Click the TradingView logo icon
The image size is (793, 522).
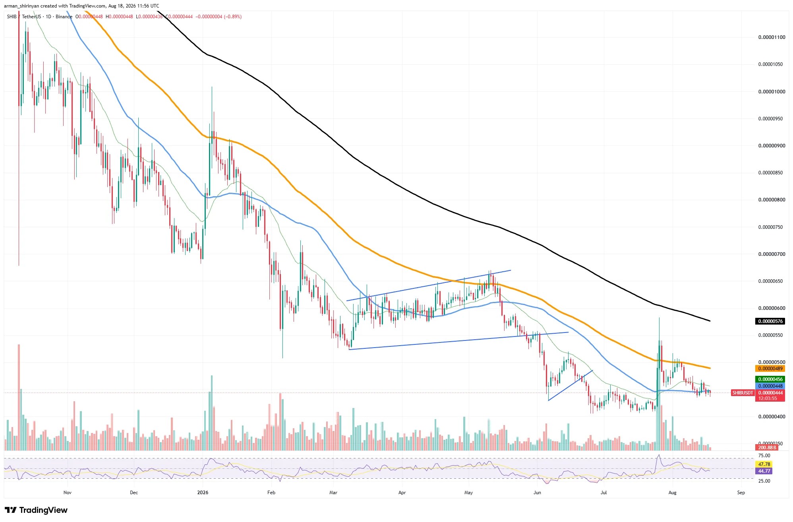tap(11, 510)
